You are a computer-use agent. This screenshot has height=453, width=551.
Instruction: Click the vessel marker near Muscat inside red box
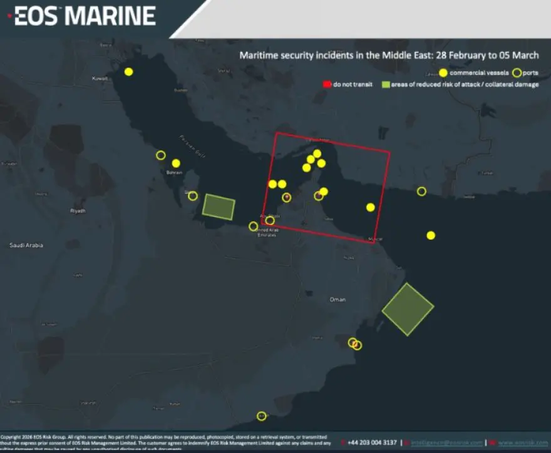[371, 207]
